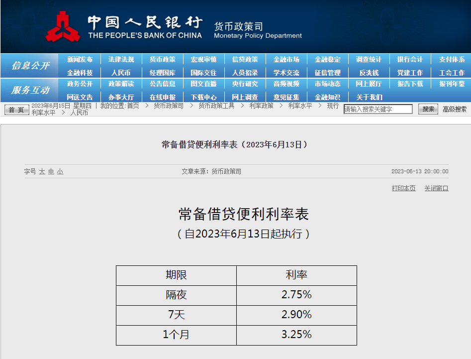Image resolution: width=471 pixels, height=359 pixels.
Task: Open 办事大厅 navigation item
Action: pyautogui.click(x=121, y=97)
